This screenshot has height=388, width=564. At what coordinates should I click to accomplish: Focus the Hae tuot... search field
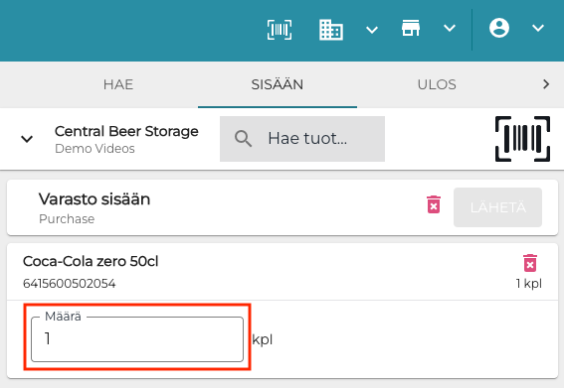302,139
